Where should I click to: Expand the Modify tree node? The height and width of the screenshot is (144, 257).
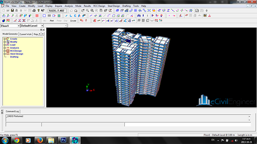4,42
